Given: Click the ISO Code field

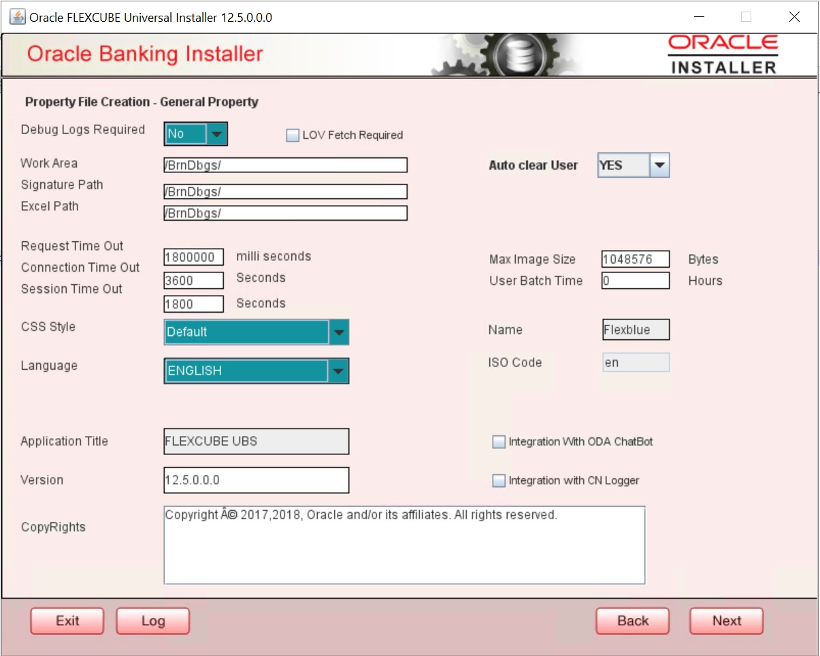Looking at the screenshot, I should [x=636, y=362].
